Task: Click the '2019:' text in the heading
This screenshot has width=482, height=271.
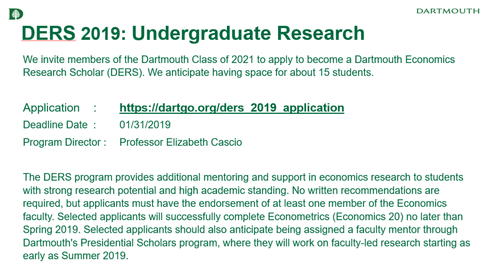Action: point(104,33)
